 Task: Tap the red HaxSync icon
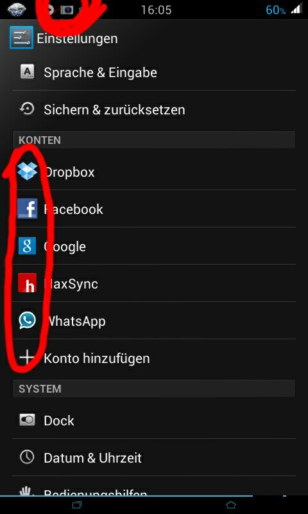(27, 283)
